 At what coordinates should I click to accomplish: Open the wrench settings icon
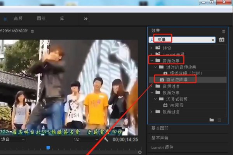[106, 139]
